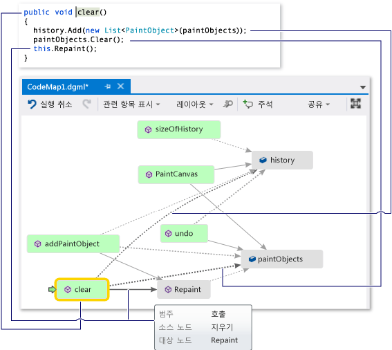This screenshot has width=392, height=350.
Task: Open the document tab list dropdown arrow
Action: pyautogui.click(x=363, y=87)
